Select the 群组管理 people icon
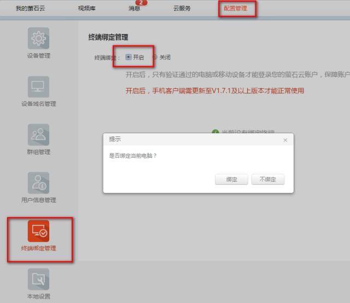 (x=38, y=135)
